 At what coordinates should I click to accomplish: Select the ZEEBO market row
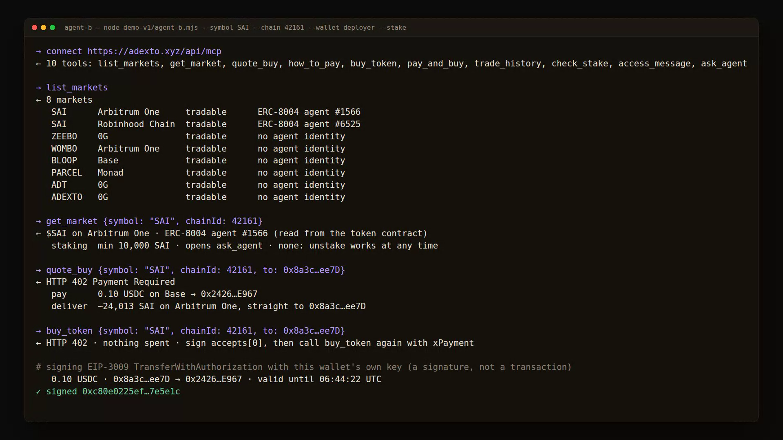click(x=198, y=136)
